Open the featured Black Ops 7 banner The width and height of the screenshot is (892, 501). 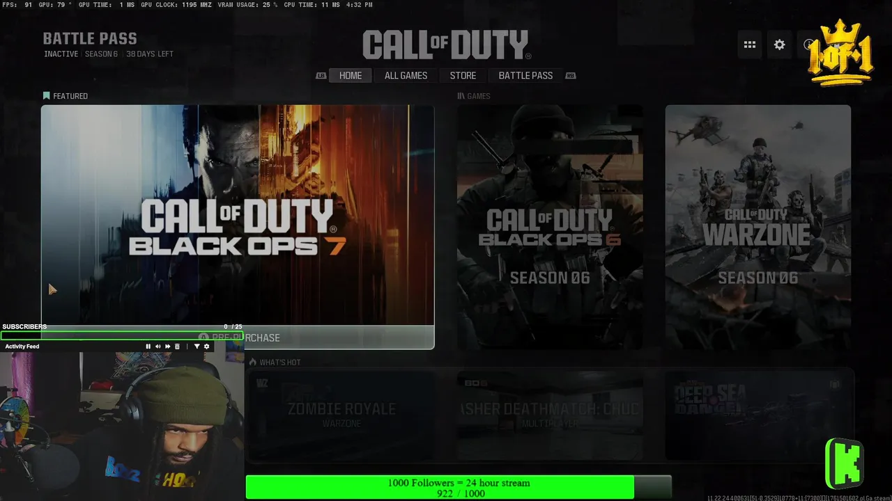[x=238, y=215]
